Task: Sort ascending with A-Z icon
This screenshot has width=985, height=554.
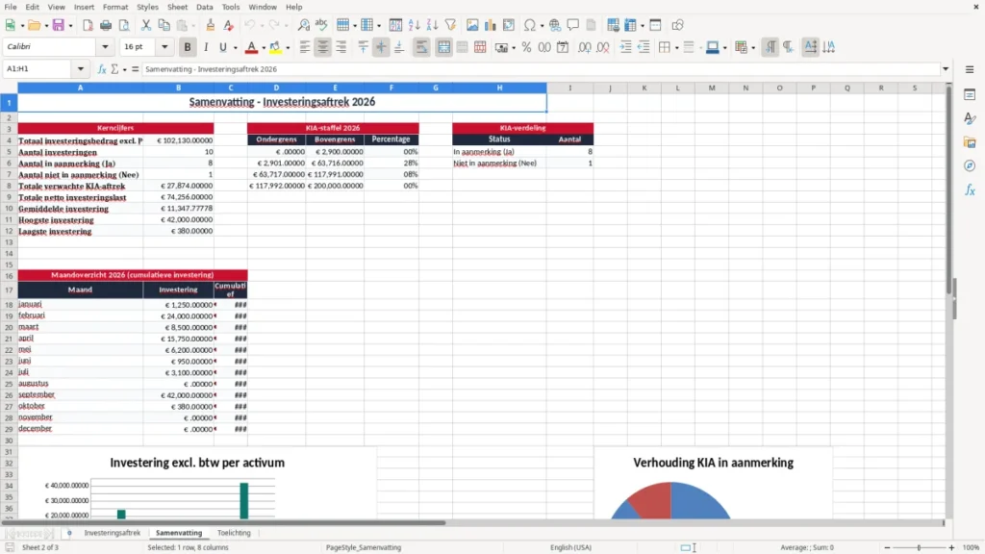Action: tap(414, 25)
